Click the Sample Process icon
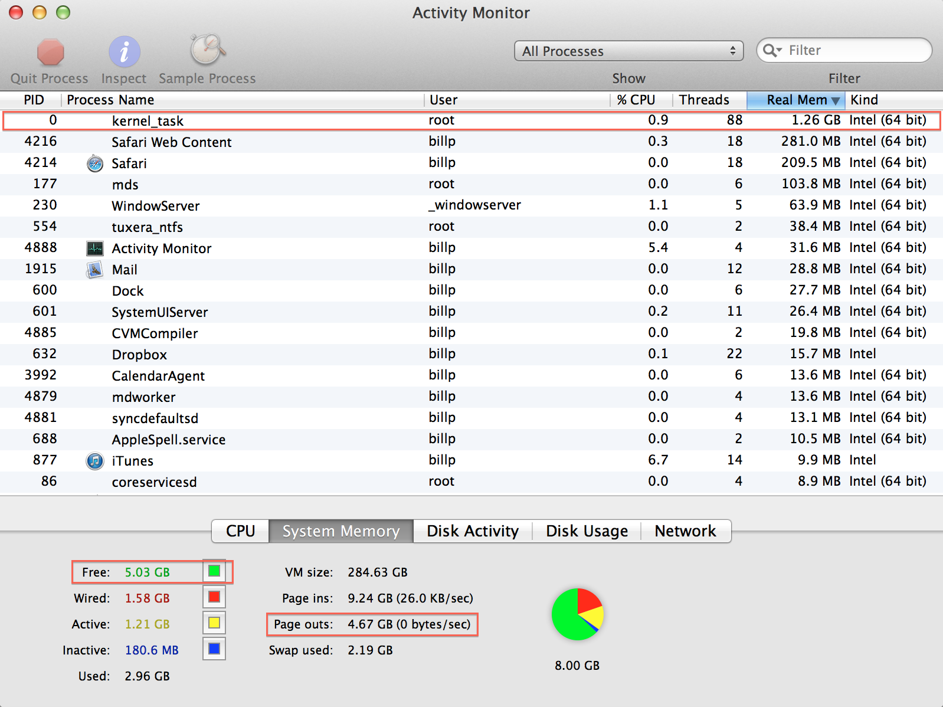 click(x=207, y=50)
